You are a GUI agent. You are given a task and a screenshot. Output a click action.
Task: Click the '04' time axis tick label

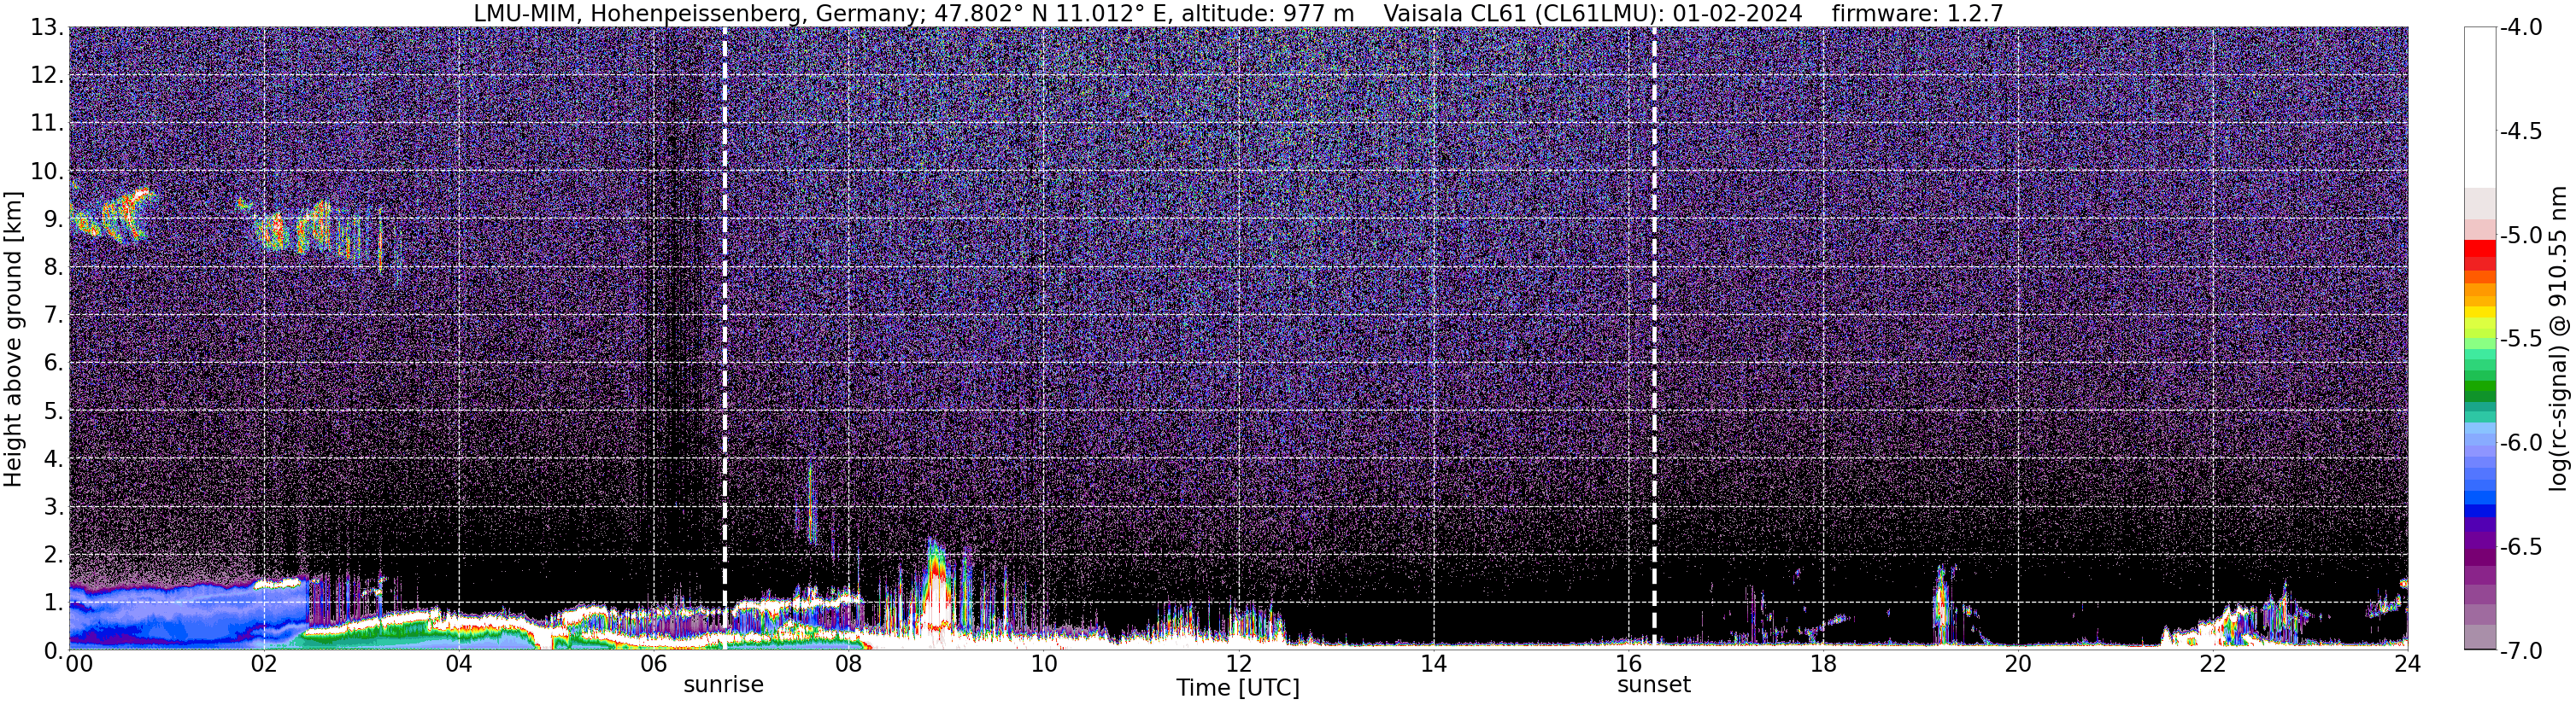coord(458,664)
